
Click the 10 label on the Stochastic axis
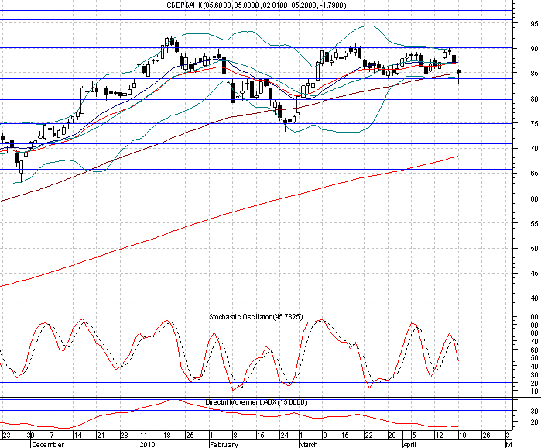pyautogui.click(x=534, y=391)
